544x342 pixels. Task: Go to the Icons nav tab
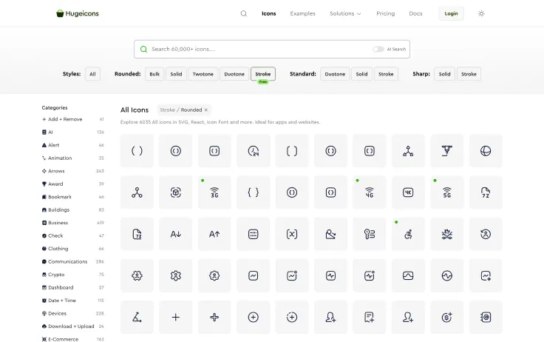[269, 13]
